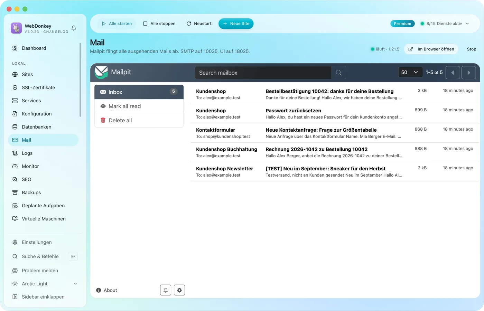The image size is (484, 311).
Task: Open Geplante Aufgaben in sidebar
Action: click(43, 206)
